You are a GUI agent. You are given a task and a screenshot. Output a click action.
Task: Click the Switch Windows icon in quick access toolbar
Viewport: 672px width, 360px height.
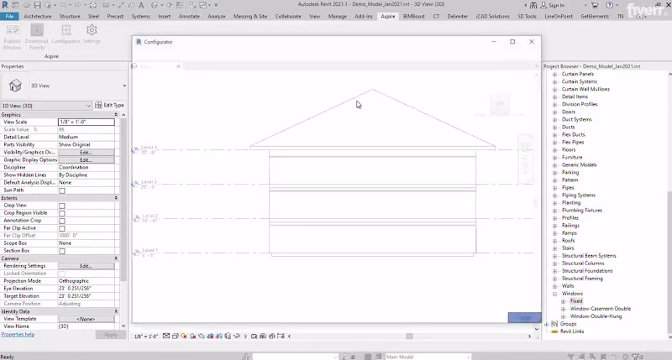pyautogui.click(x=202, y=5)
